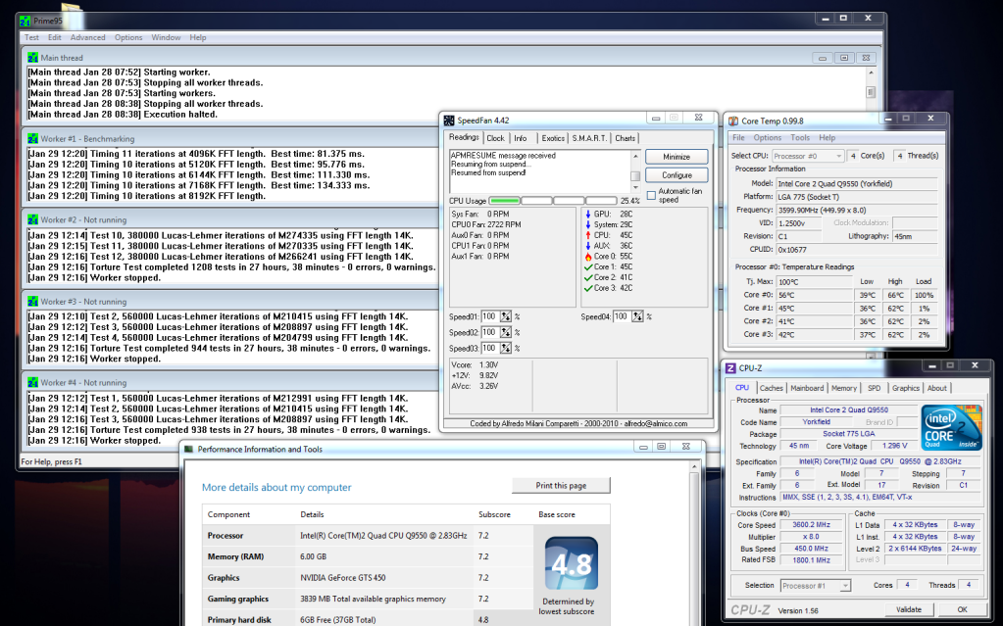This screenshot has height=626, width=1003.
Task: Minimize the Main thread child window
Action: (x=823, y=58)
